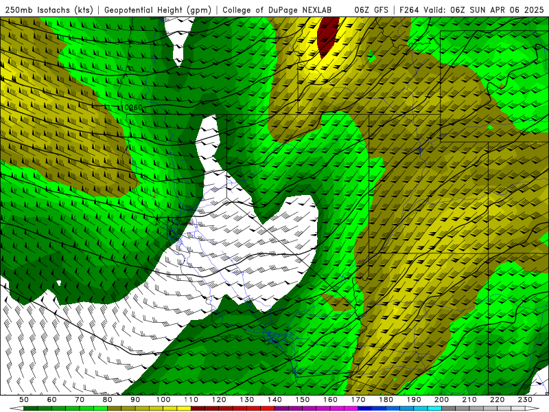Select the '120' legend value
Screen dimensions: 549x412
pyautogui.click(x=219, y=400)
